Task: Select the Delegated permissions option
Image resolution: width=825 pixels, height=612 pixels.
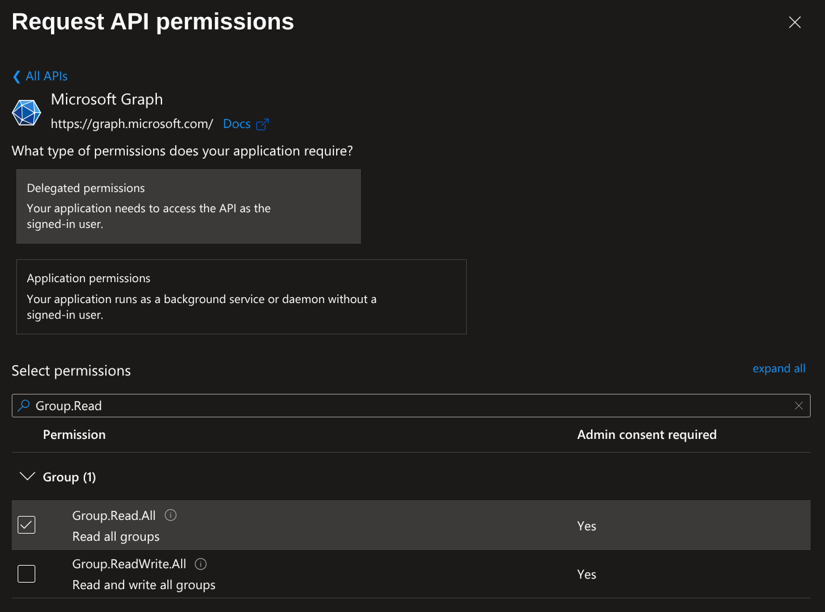Action: [x=188, y=206]
